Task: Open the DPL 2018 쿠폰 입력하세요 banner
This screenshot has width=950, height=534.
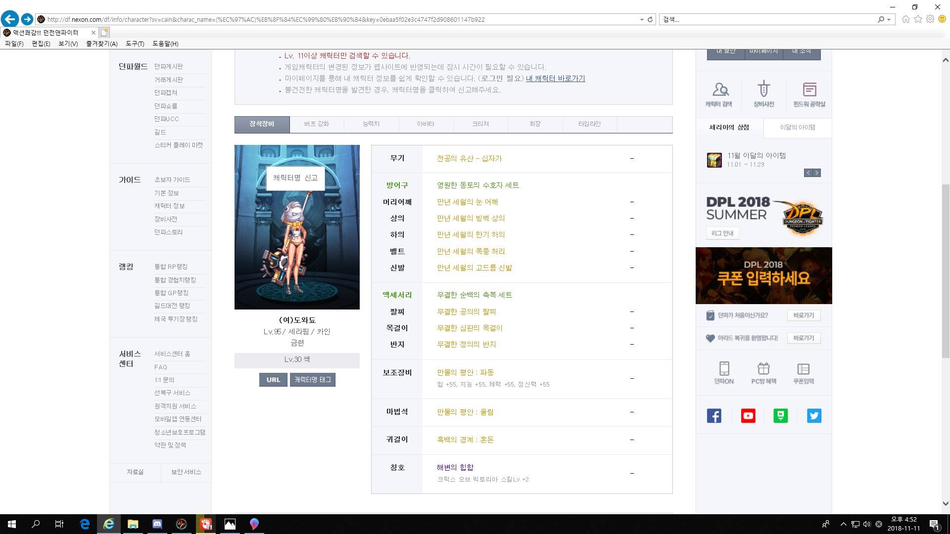Action: pos(763,275)
